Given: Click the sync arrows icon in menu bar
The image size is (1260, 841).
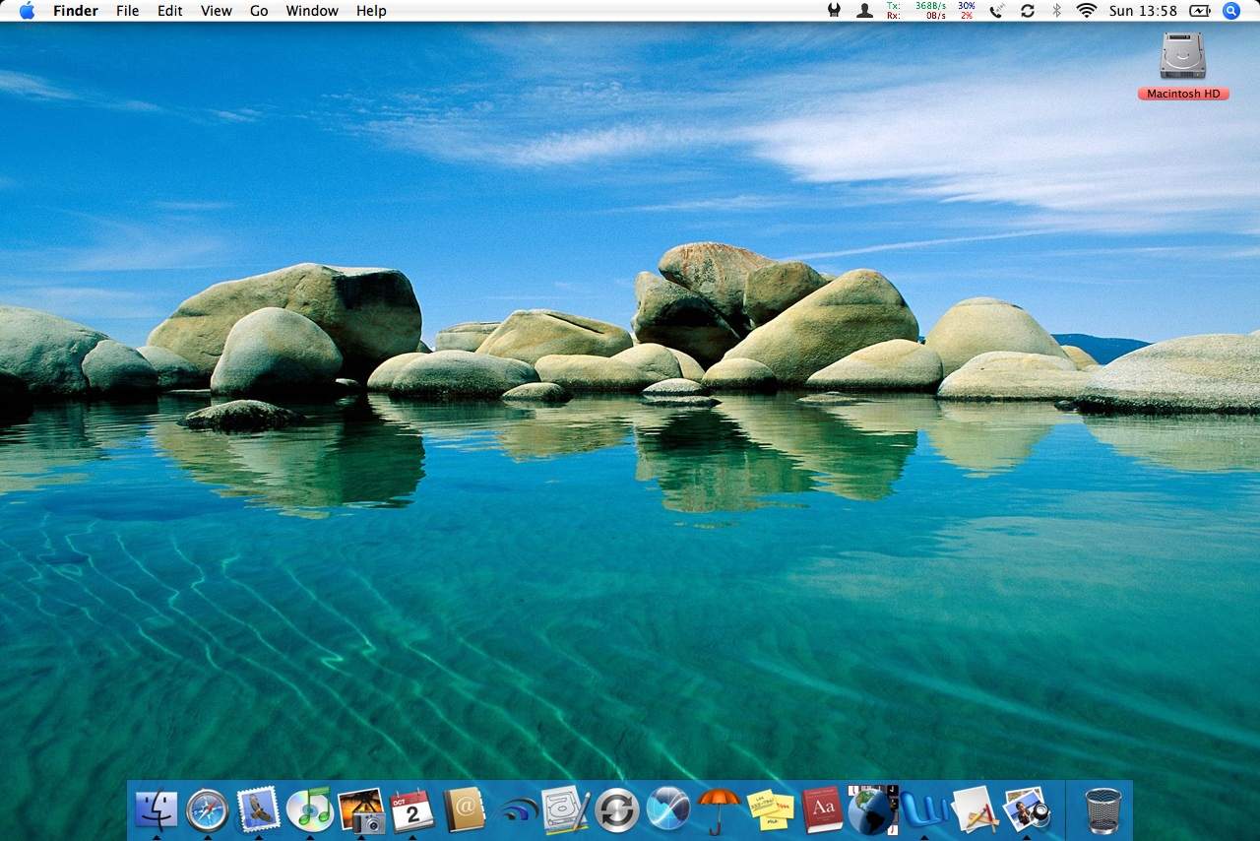Looking at the screenshot, I should pyautogui.click(x=1027, y=11).
